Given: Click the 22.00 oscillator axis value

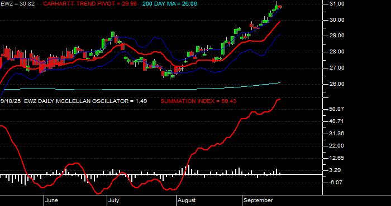Looking at the screenshot, I should (337, 146).
